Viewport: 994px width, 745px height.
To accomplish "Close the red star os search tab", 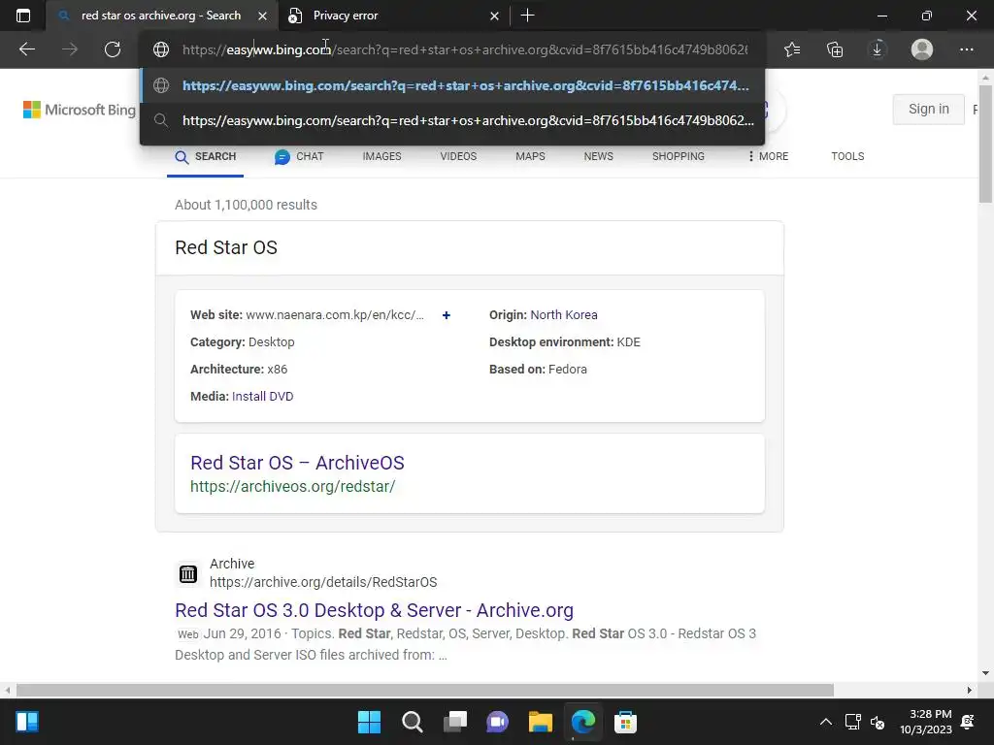I will pos(262,16).
